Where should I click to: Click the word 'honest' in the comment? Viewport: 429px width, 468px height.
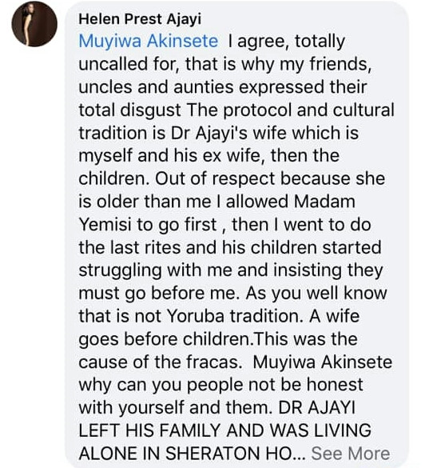335,385
